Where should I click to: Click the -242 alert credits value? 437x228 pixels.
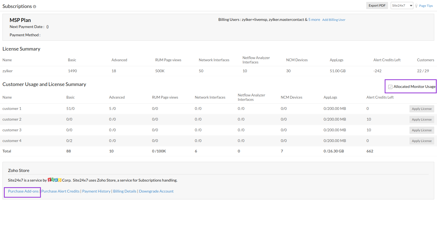coord(378,71)
